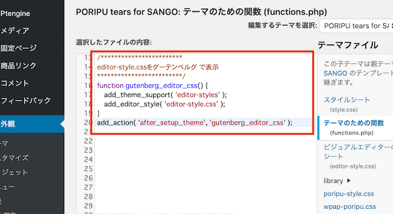
Task: Click comment line editor-style.cssをグーテンベルグ
Action: tap(158, 67)
